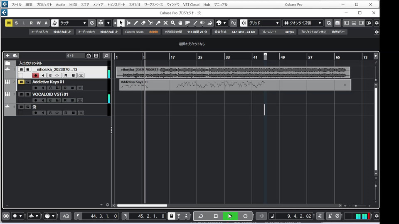Click the Record transport button
This screenshot has width=399, height=224.
(245, 216)
